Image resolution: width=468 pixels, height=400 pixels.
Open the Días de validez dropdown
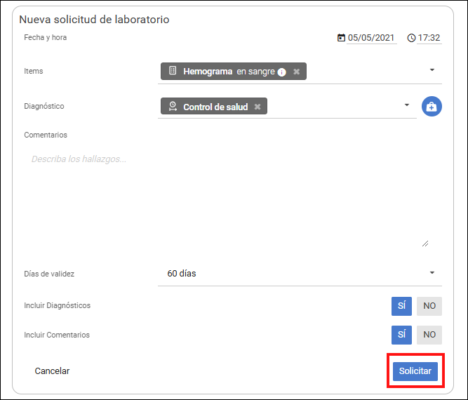[300, 274]
